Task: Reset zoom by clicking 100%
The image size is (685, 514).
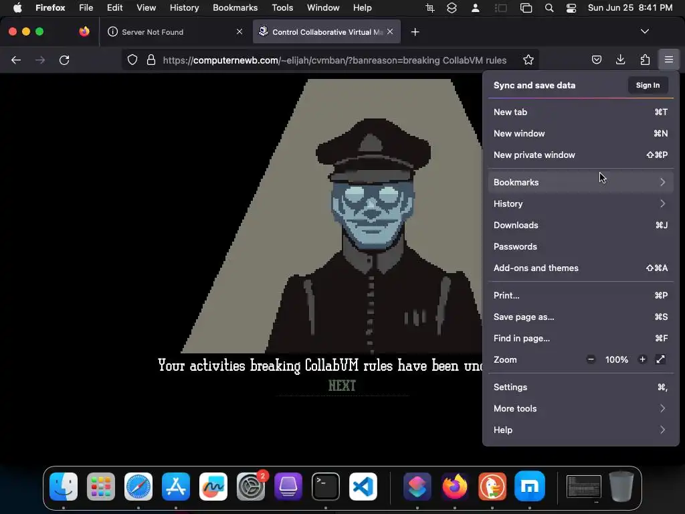Action: [616, 359]
